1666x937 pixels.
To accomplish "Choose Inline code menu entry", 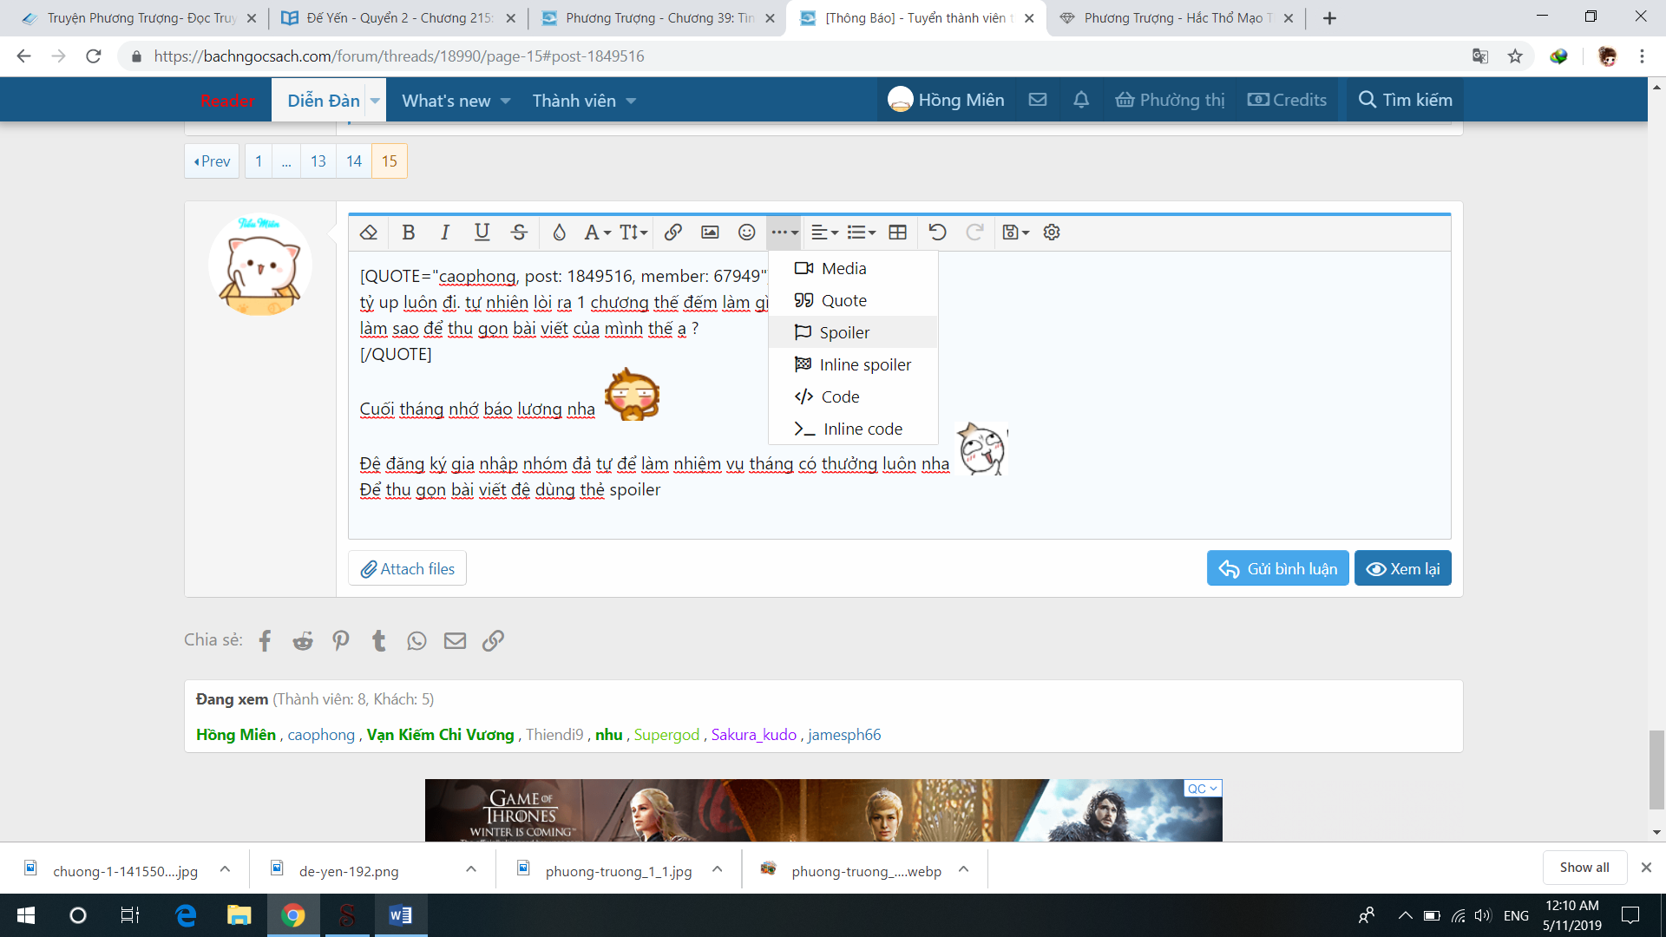I will pos(863,429).
